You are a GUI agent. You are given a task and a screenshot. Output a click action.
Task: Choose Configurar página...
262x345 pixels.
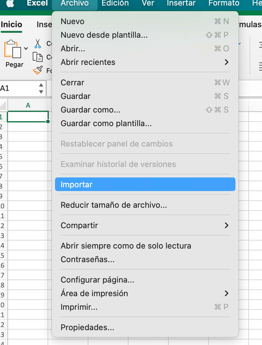145,280
